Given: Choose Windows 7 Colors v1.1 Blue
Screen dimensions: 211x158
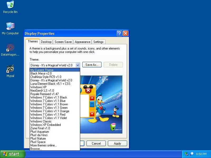Looking at the screenshot, I should (55, 101).
